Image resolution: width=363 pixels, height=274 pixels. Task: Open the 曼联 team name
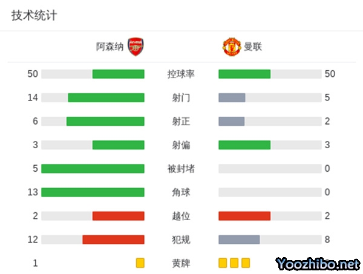(x=253, y=47)
